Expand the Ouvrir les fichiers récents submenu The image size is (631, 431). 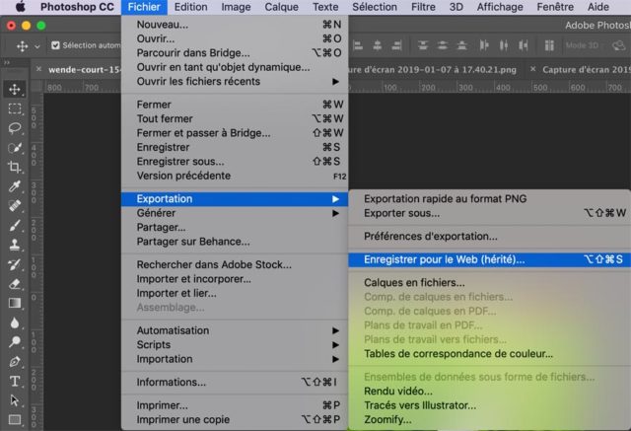point(235,81)
